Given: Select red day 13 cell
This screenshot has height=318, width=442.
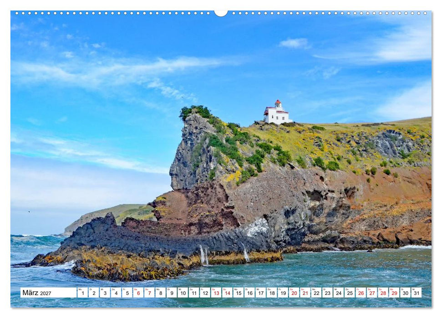Looking at the screenshot, I should coord(216,293).
